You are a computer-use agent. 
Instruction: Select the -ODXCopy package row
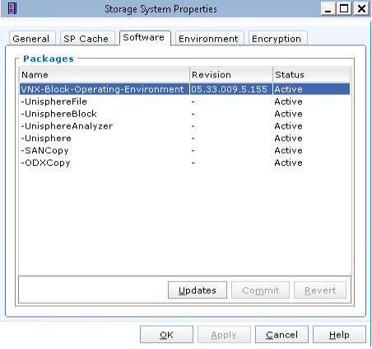tap(184, 163)
